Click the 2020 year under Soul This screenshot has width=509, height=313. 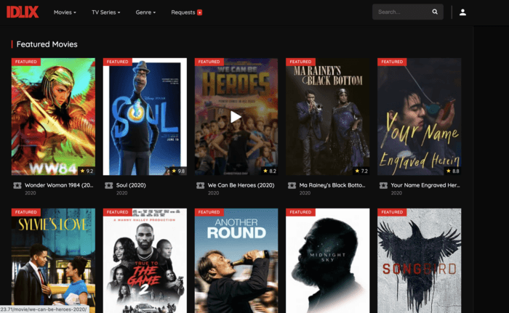pyautogui.click(x=121, y=193)
